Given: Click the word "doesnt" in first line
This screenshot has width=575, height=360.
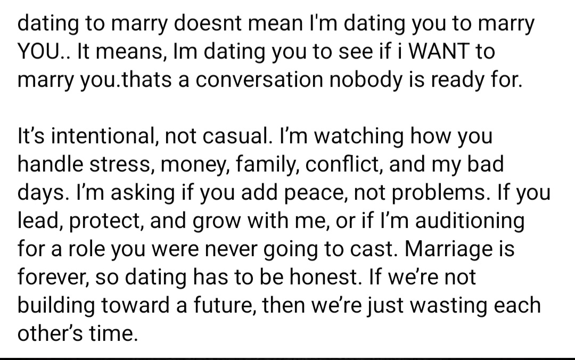Looking at the screenshot, I should click(207, 23).
